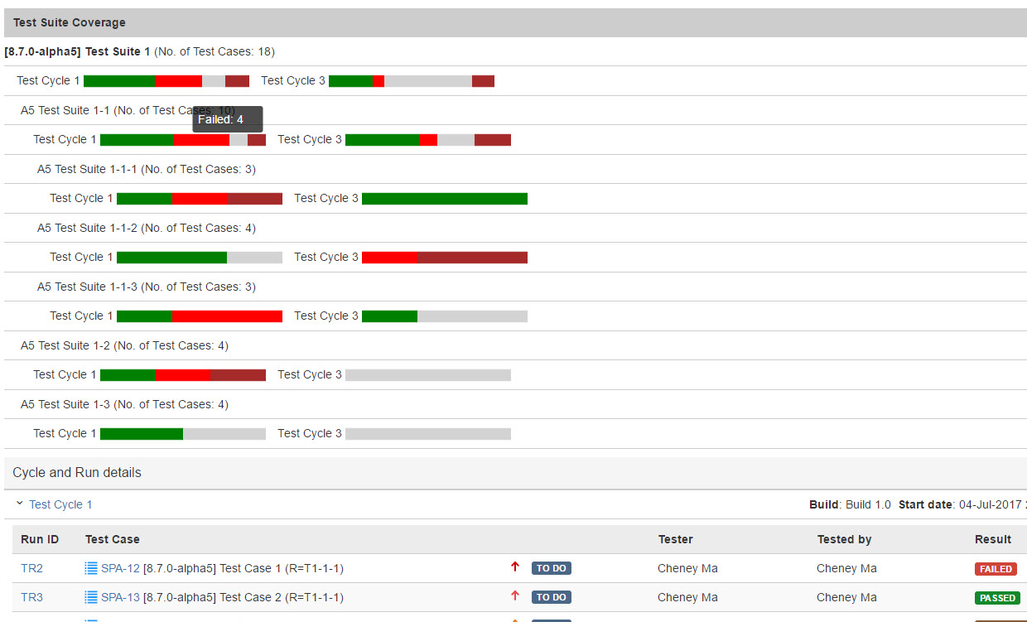1027x622 pixels.
Task: Click the priority arrow icon for SPA-13
Action: pos(515,596)
